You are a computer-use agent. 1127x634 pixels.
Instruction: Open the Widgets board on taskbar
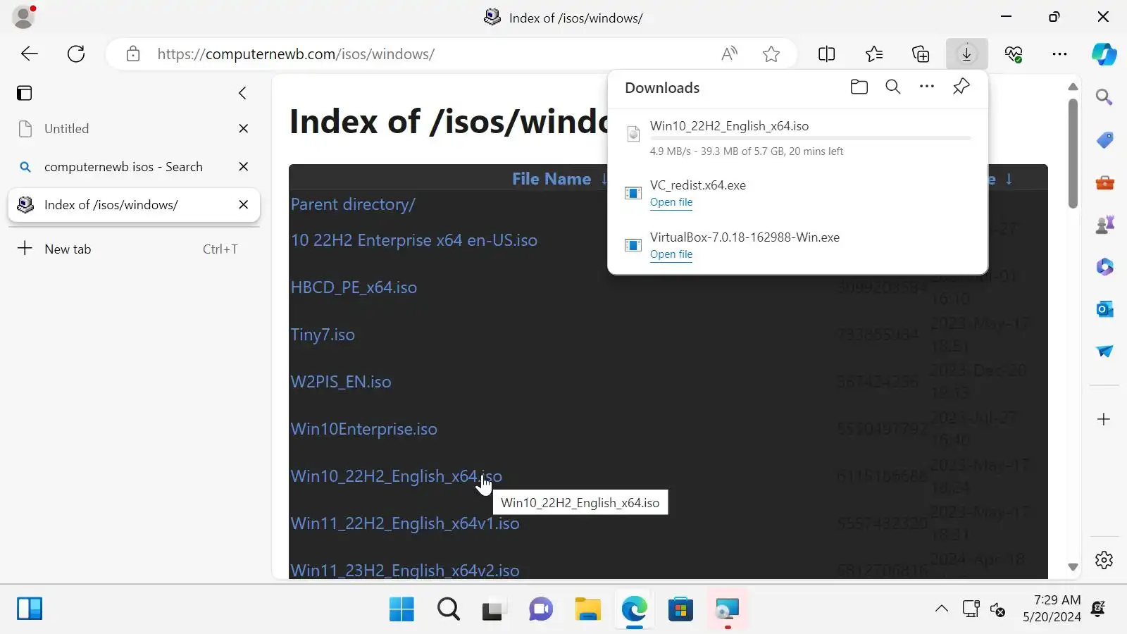tap(30, 609)
